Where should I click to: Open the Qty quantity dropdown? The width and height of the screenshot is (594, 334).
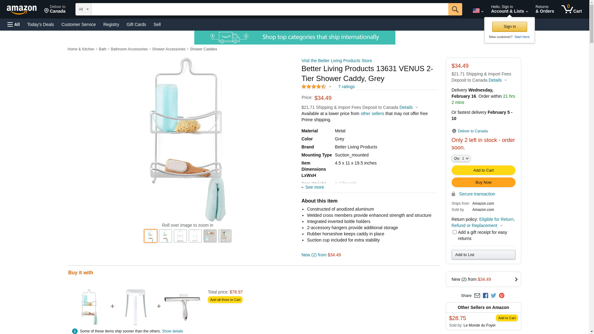pos(461,158)
